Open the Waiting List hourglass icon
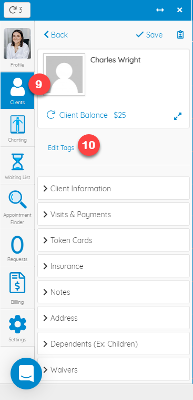Viewport: 193px width, 400px height. point(17,162)
